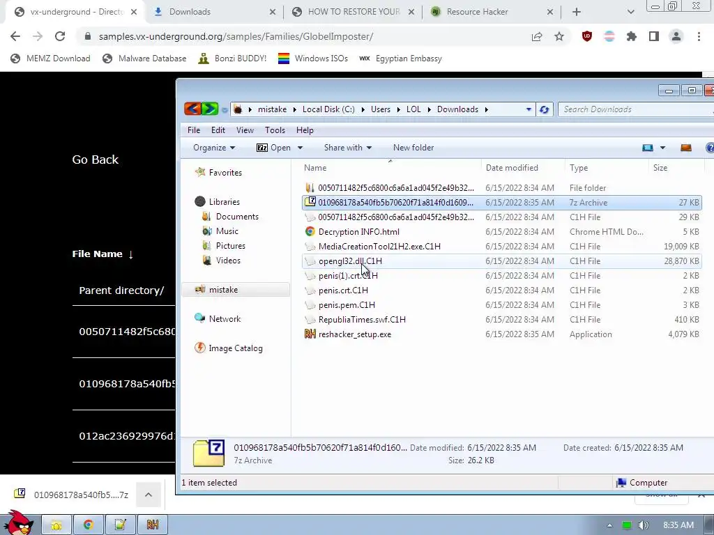Open Pictures library
The image size is (714, 535).
click(x=224, y=246)
